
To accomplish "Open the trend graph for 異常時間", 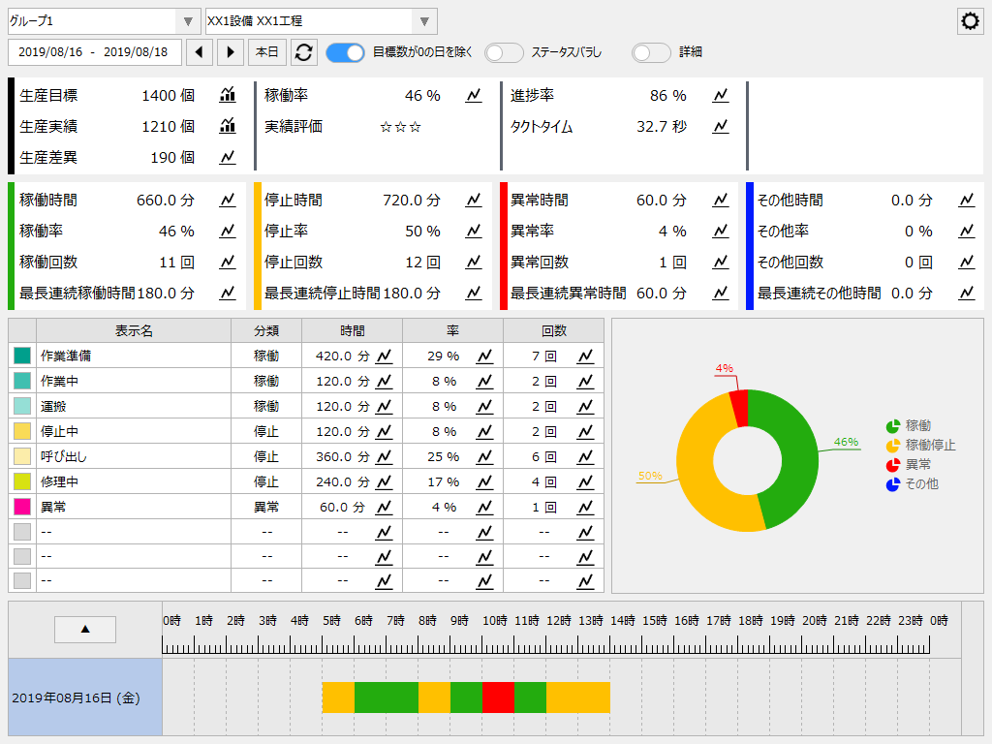I will pos(720,200).
